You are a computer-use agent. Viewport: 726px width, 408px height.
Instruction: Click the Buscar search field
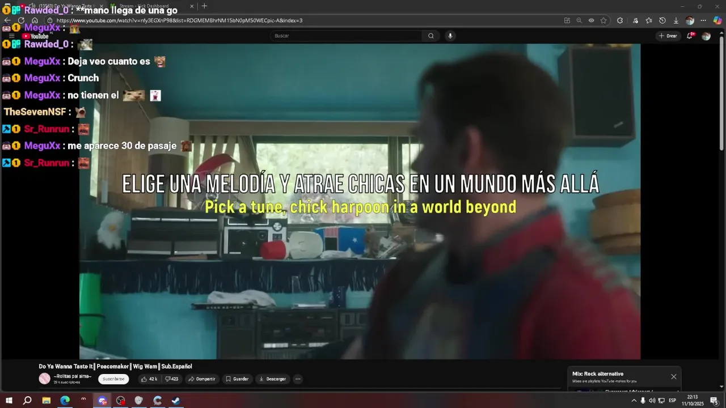(x=346, y=36)
